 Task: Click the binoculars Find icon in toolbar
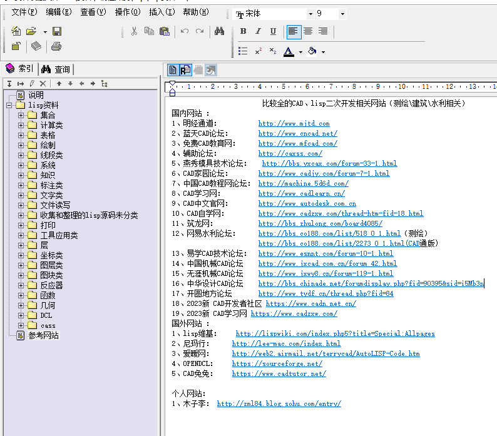click(x=219, y=31)
